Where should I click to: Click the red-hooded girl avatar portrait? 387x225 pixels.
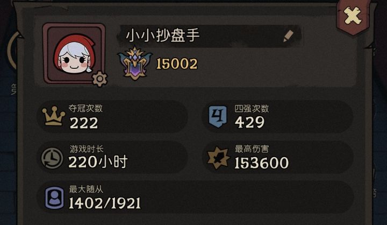(74, 53)
